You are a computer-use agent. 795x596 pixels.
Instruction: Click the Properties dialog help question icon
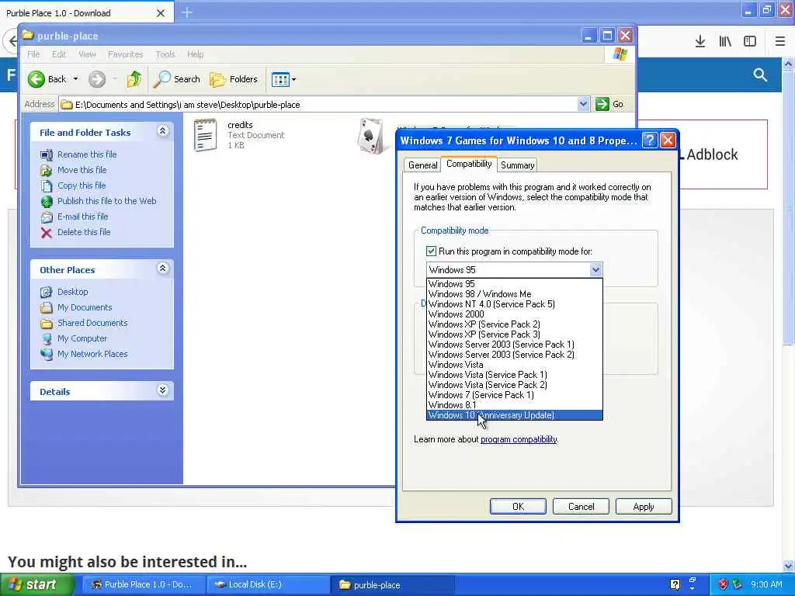click(x=650, y=140)
